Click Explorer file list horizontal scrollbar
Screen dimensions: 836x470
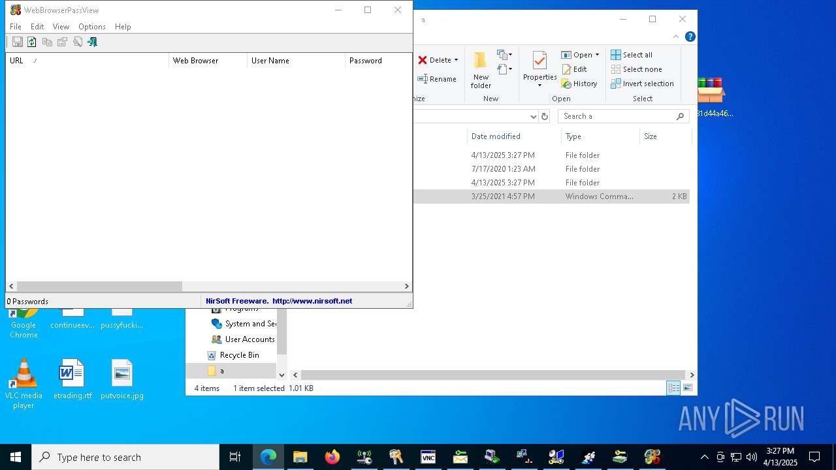pos(493,375)
